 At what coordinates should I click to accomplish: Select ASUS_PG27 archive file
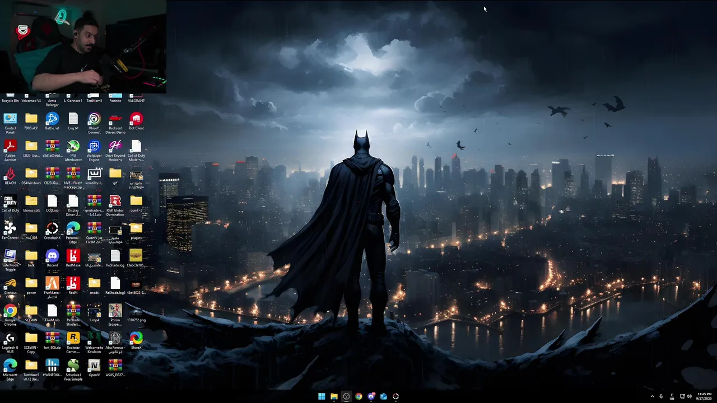click(115, 368)
